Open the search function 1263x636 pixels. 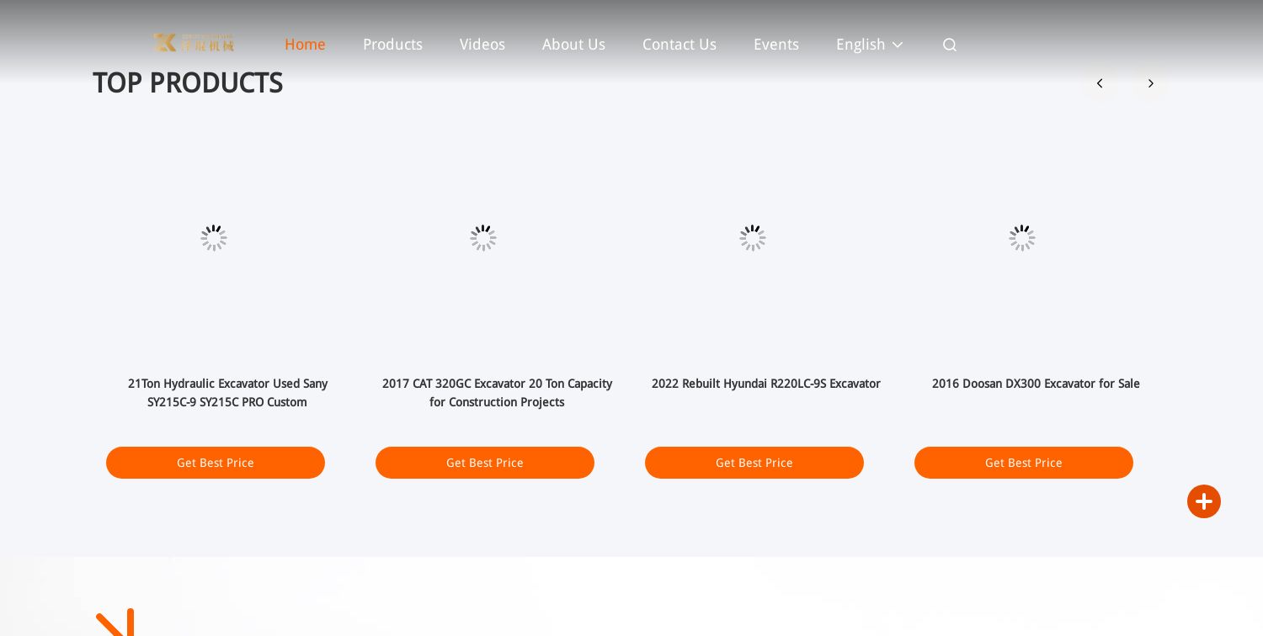pos(950,45)
